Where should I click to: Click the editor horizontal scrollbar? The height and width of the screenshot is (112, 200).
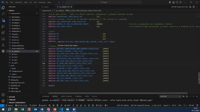118,93
